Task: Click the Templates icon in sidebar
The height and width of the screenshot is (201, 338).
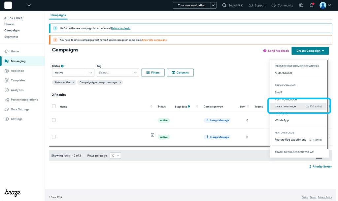Action: 7,80
